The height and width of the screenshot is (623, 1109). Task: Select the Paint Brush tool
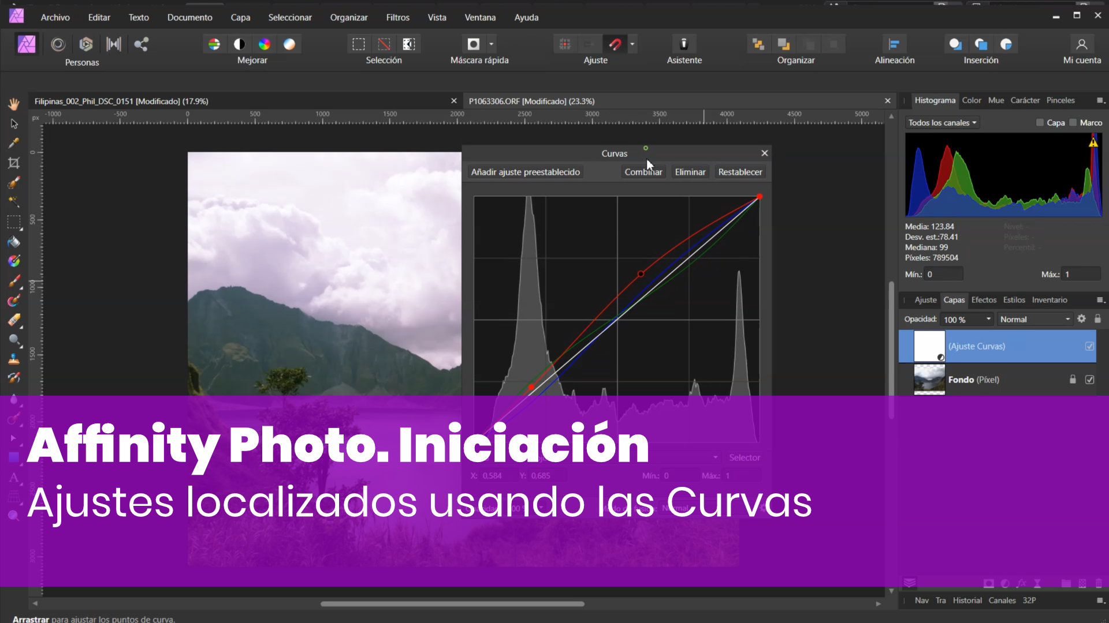pyautogui.click(x=14, y=281)
